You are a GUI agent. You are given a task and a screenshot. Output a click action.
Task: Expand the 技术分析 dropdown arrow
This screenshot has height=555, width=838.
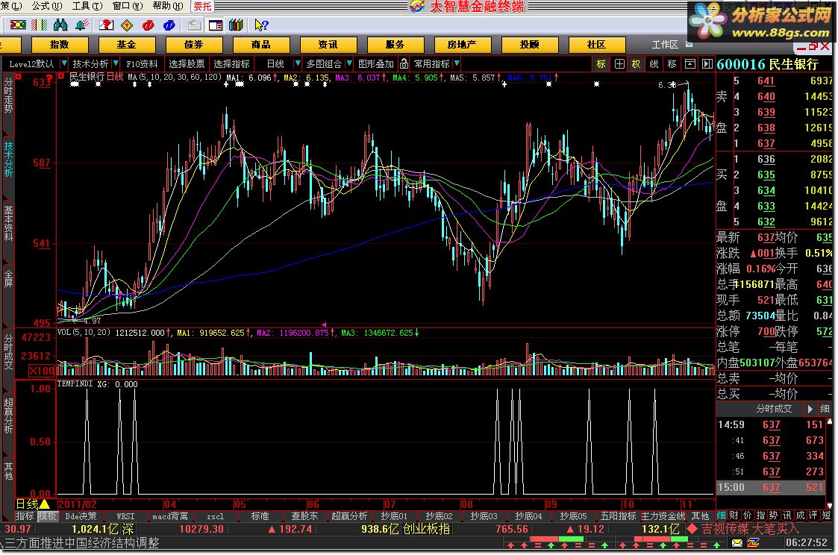pyautogui.click(x=115, y=63)
